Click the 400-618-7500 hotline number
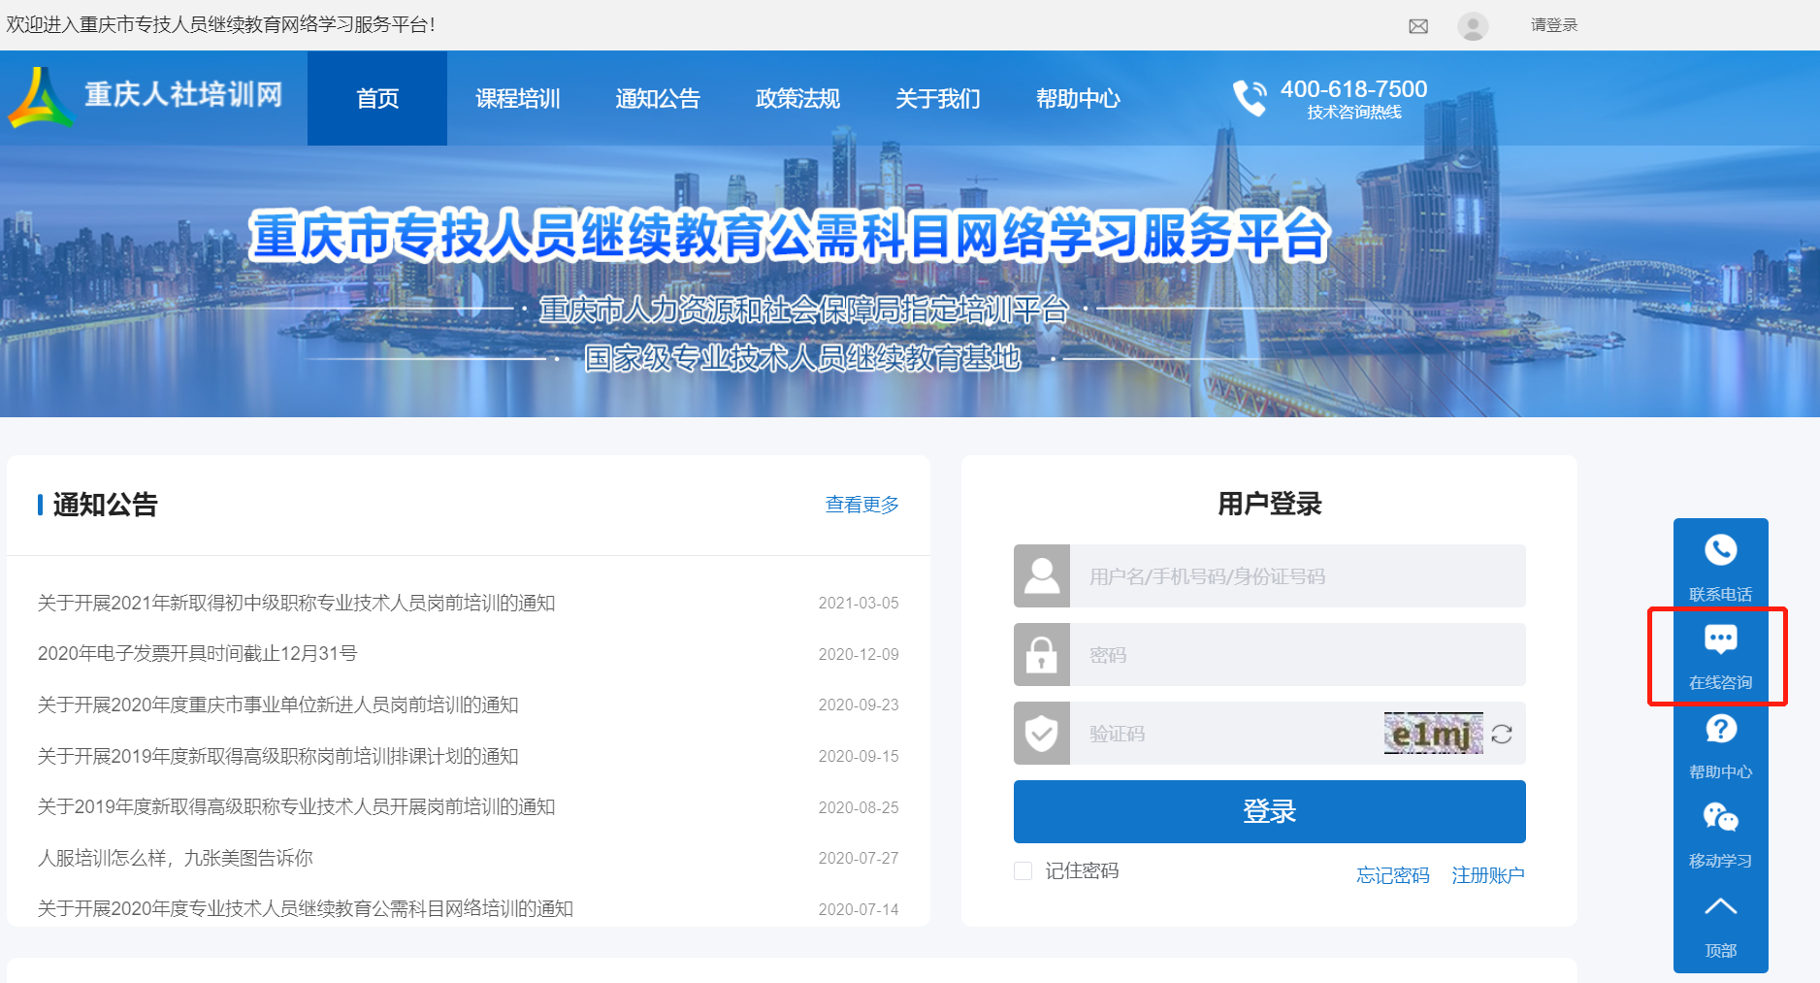 tap(1353, 89)
